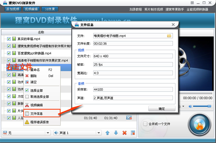
Task: Click the 视频编辑 toolbar button
Action: pos(31,9)
